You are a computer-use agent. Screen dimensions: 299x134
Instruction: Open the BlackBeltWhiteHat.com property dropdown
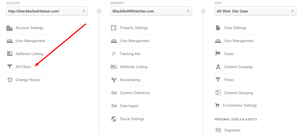pyautogui.click(x=151, y=11)
